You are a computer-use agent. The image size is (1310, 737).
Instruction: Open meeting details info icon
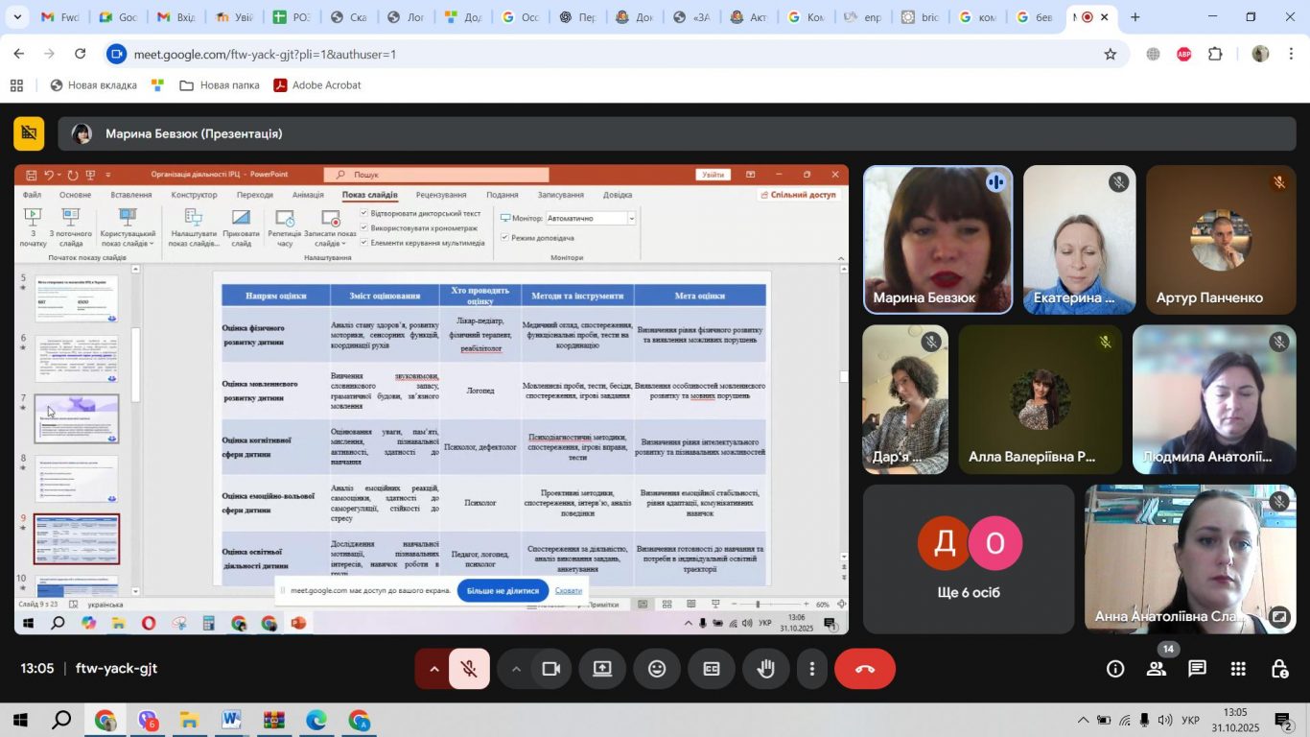pyautogui.click(x=1115, y=669)
